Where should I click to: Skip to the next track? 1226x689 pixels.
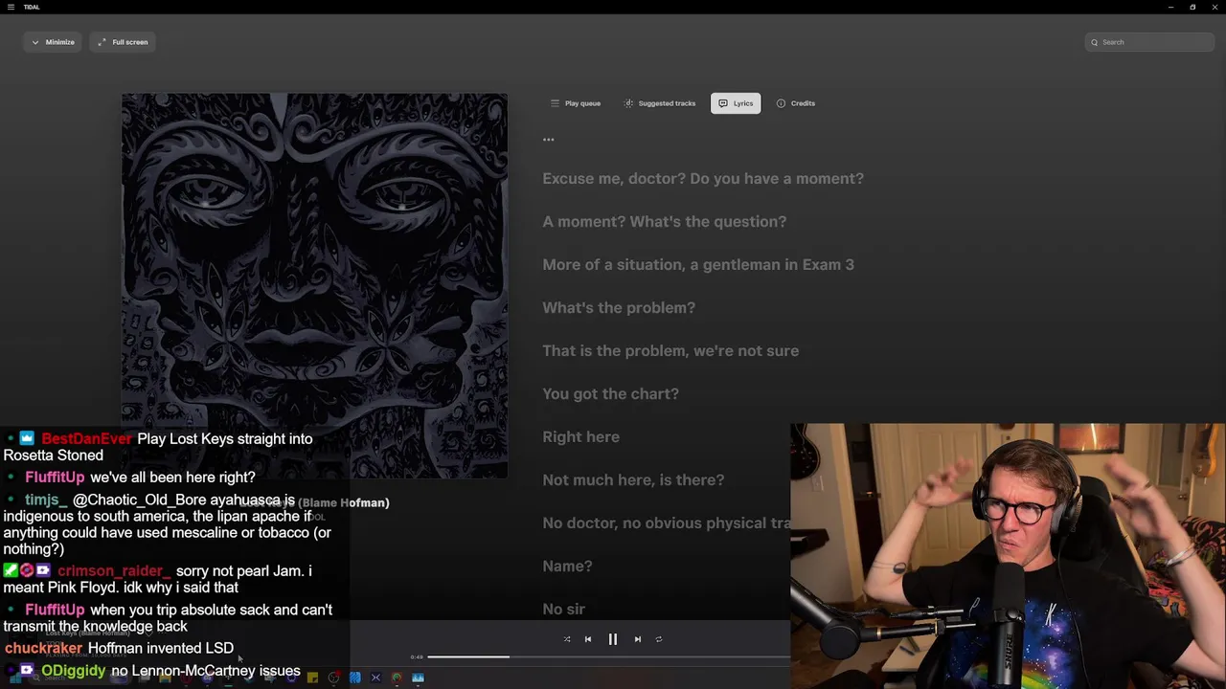coord(638,639)
